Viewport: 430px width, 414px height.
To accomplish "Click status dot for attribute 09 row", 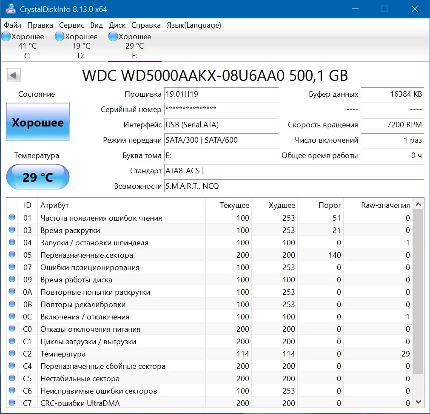I will click(12, 279).
